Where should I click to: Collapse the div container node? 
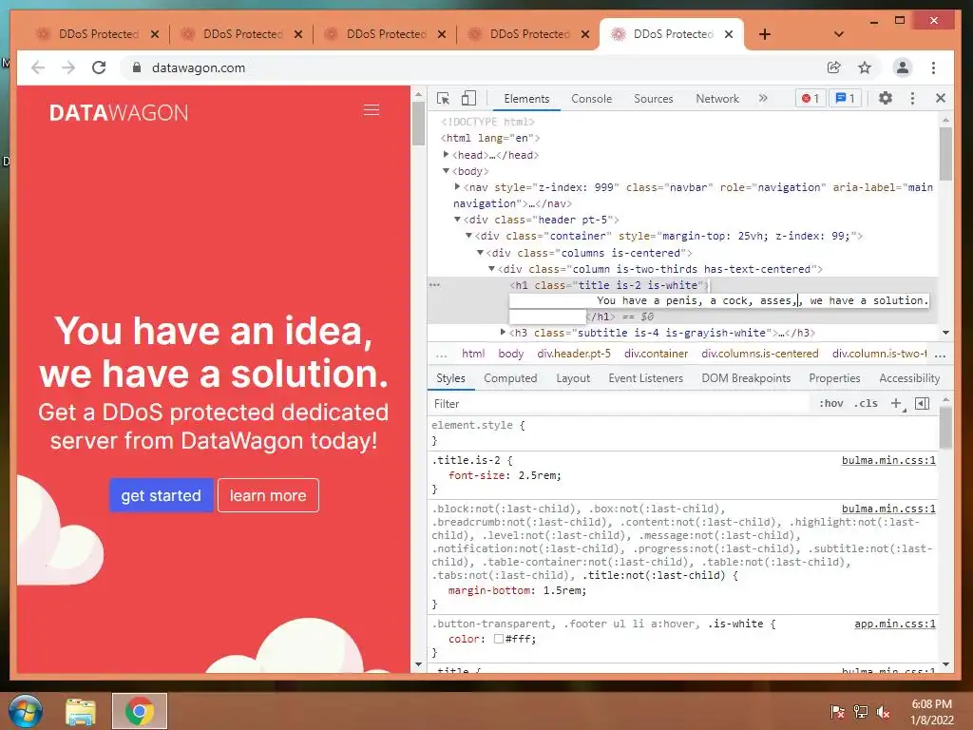click(469, 236)
